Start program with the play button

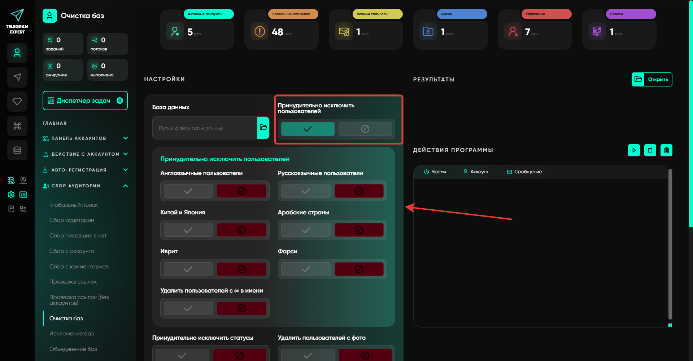[634, 150]
